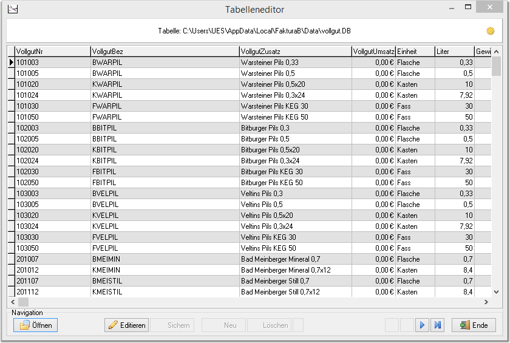Image resolution: width=510 pixels, height=343 pixels.
Task: Maximize the Tabelleneditor window
Action: click(x=467, y=7)
